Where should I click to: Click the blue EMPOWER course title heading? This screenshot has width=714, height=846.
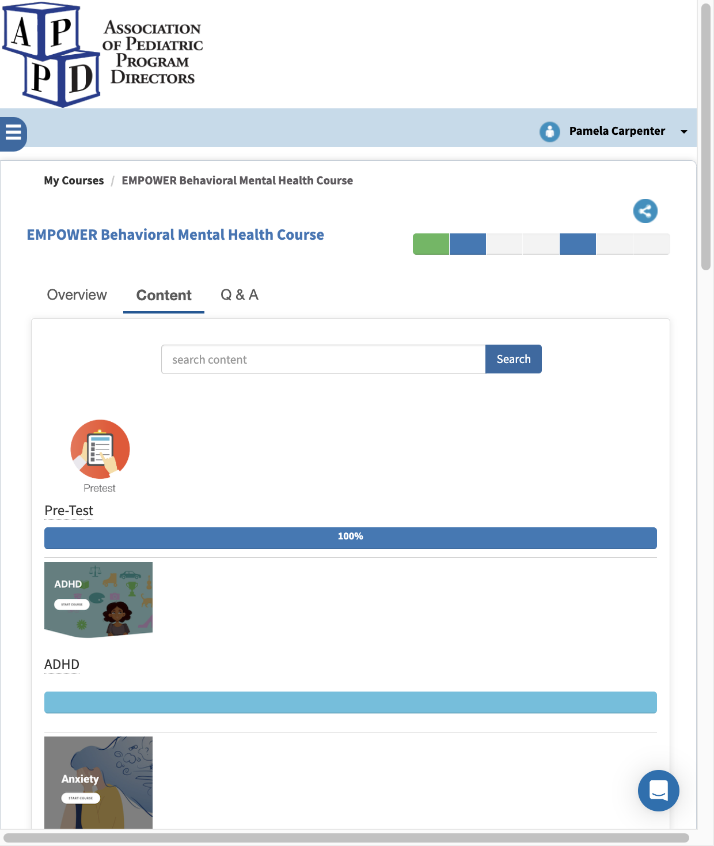(x=175, y=235)
